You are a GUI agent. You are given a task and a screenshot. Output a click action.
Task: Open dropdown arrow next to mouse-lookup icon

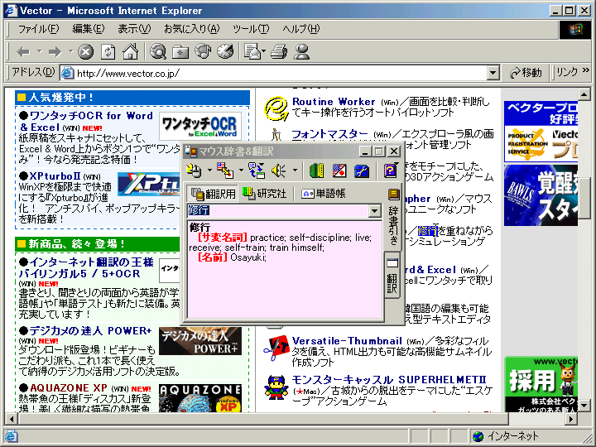tap(209, 171)
